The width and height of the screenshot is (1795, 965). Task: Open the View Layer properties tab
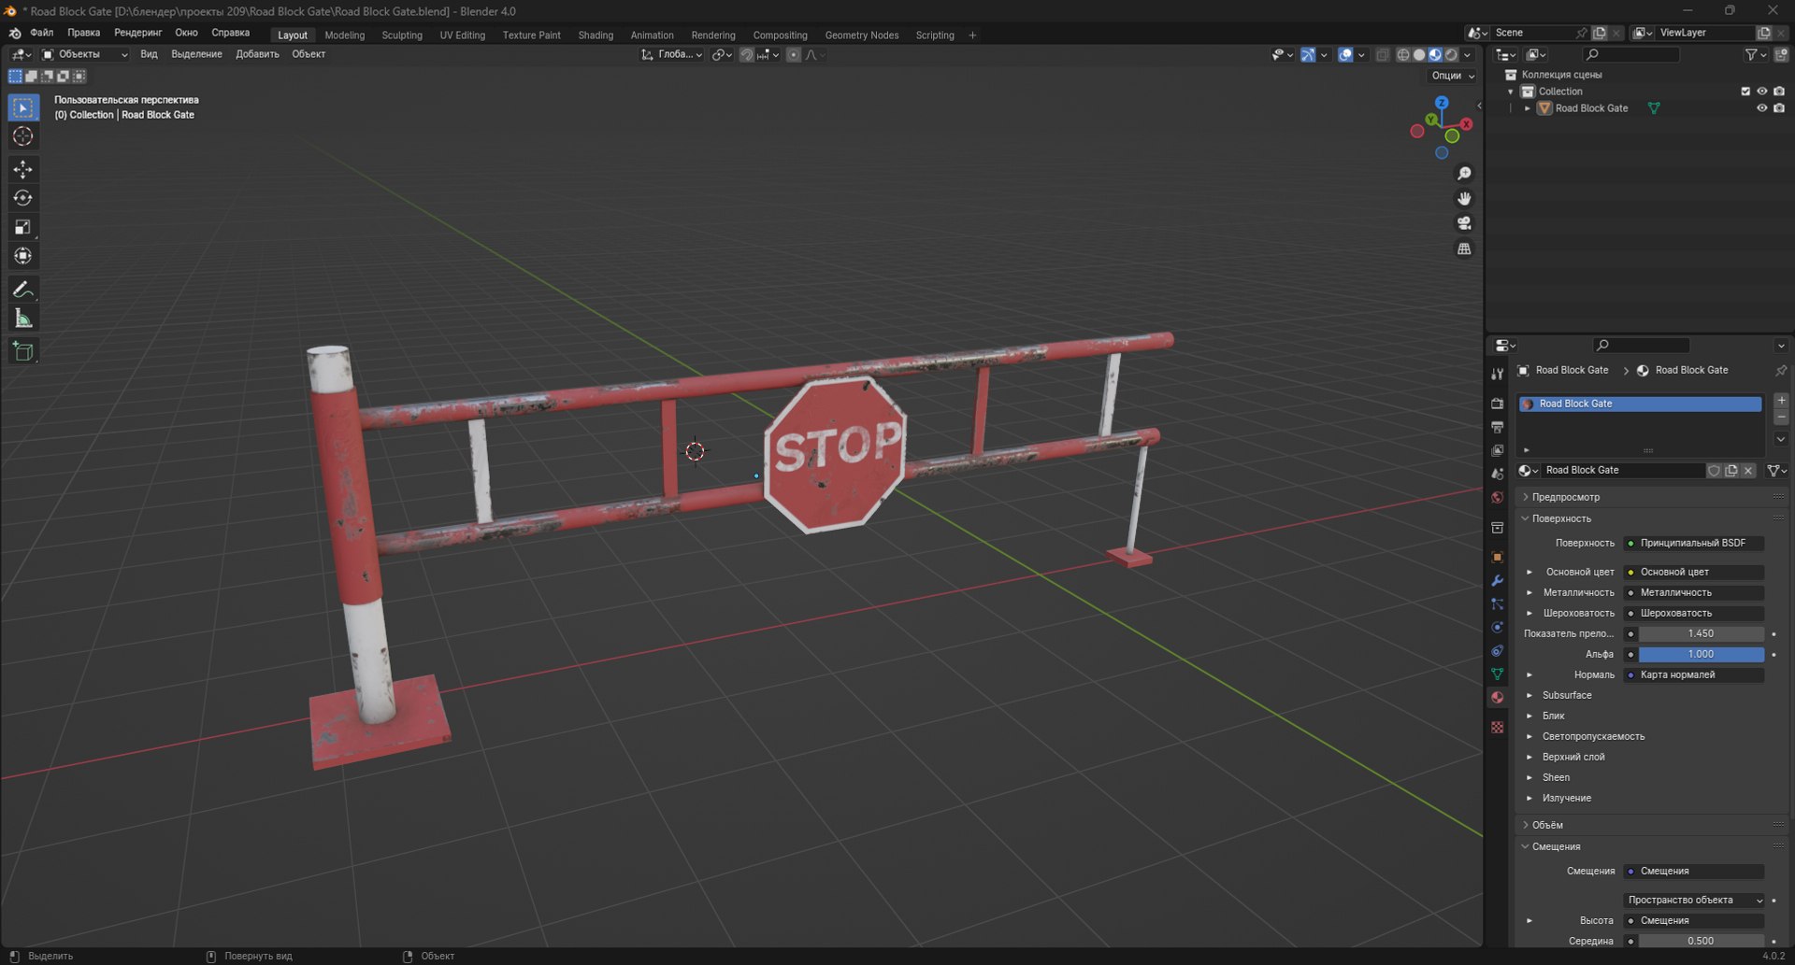click(x=1498, y=450)
